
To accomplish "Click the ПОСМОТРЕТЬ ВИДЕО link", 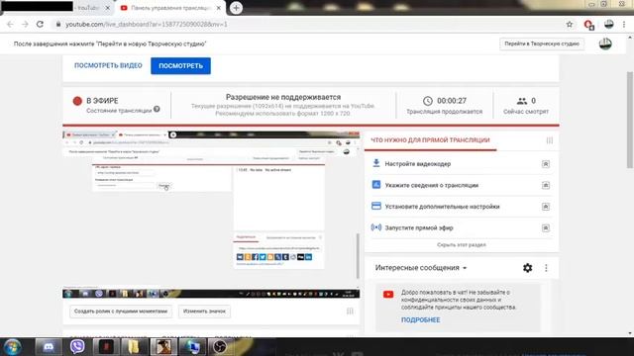I will point(108,65).
